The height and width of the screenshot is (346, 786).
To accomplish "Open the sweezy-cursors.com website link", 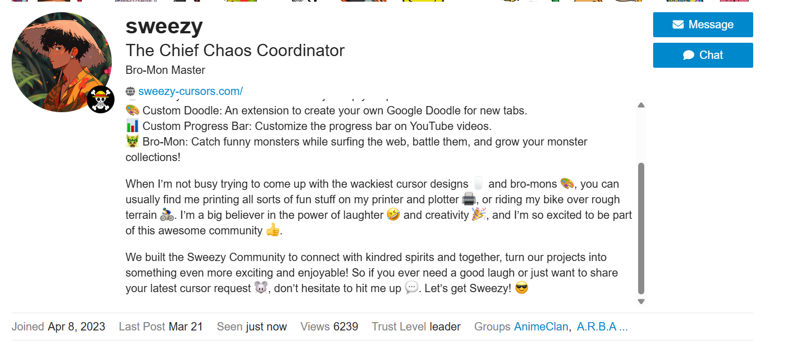I will click(191, 92).
